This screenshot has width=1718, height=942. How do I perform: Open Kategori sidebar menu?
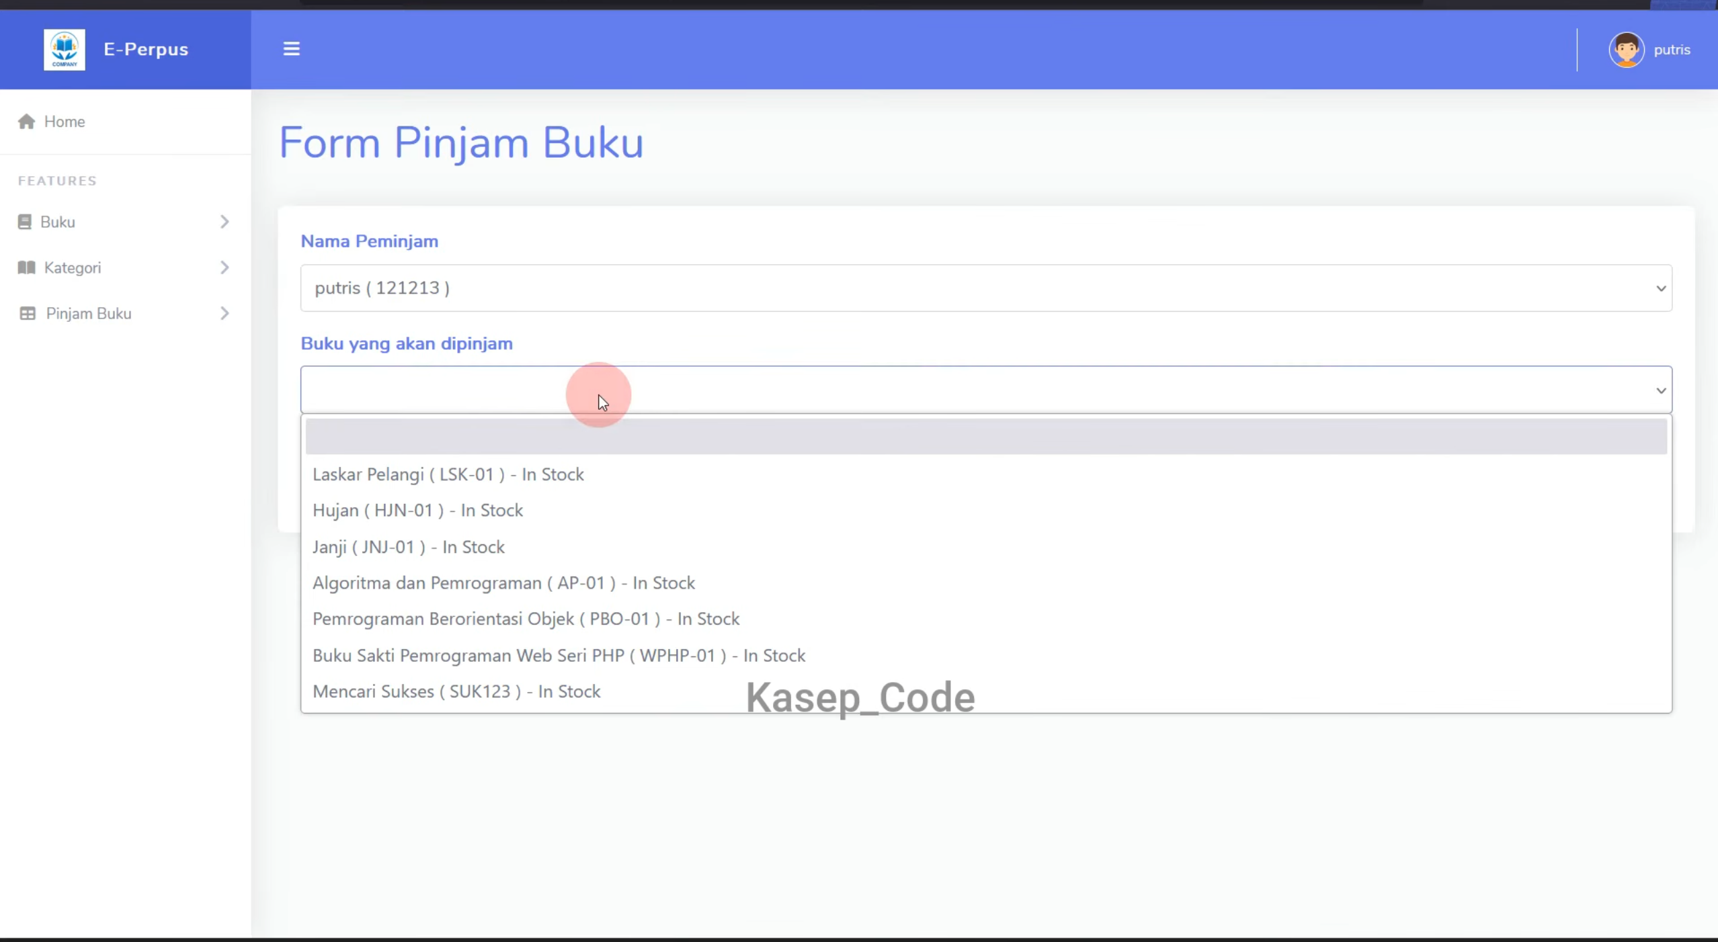tap(73, 267)
